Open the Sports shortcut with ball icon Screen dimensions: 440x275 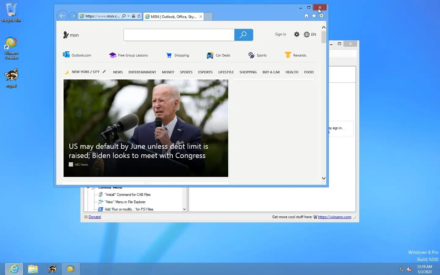(258, 55)
